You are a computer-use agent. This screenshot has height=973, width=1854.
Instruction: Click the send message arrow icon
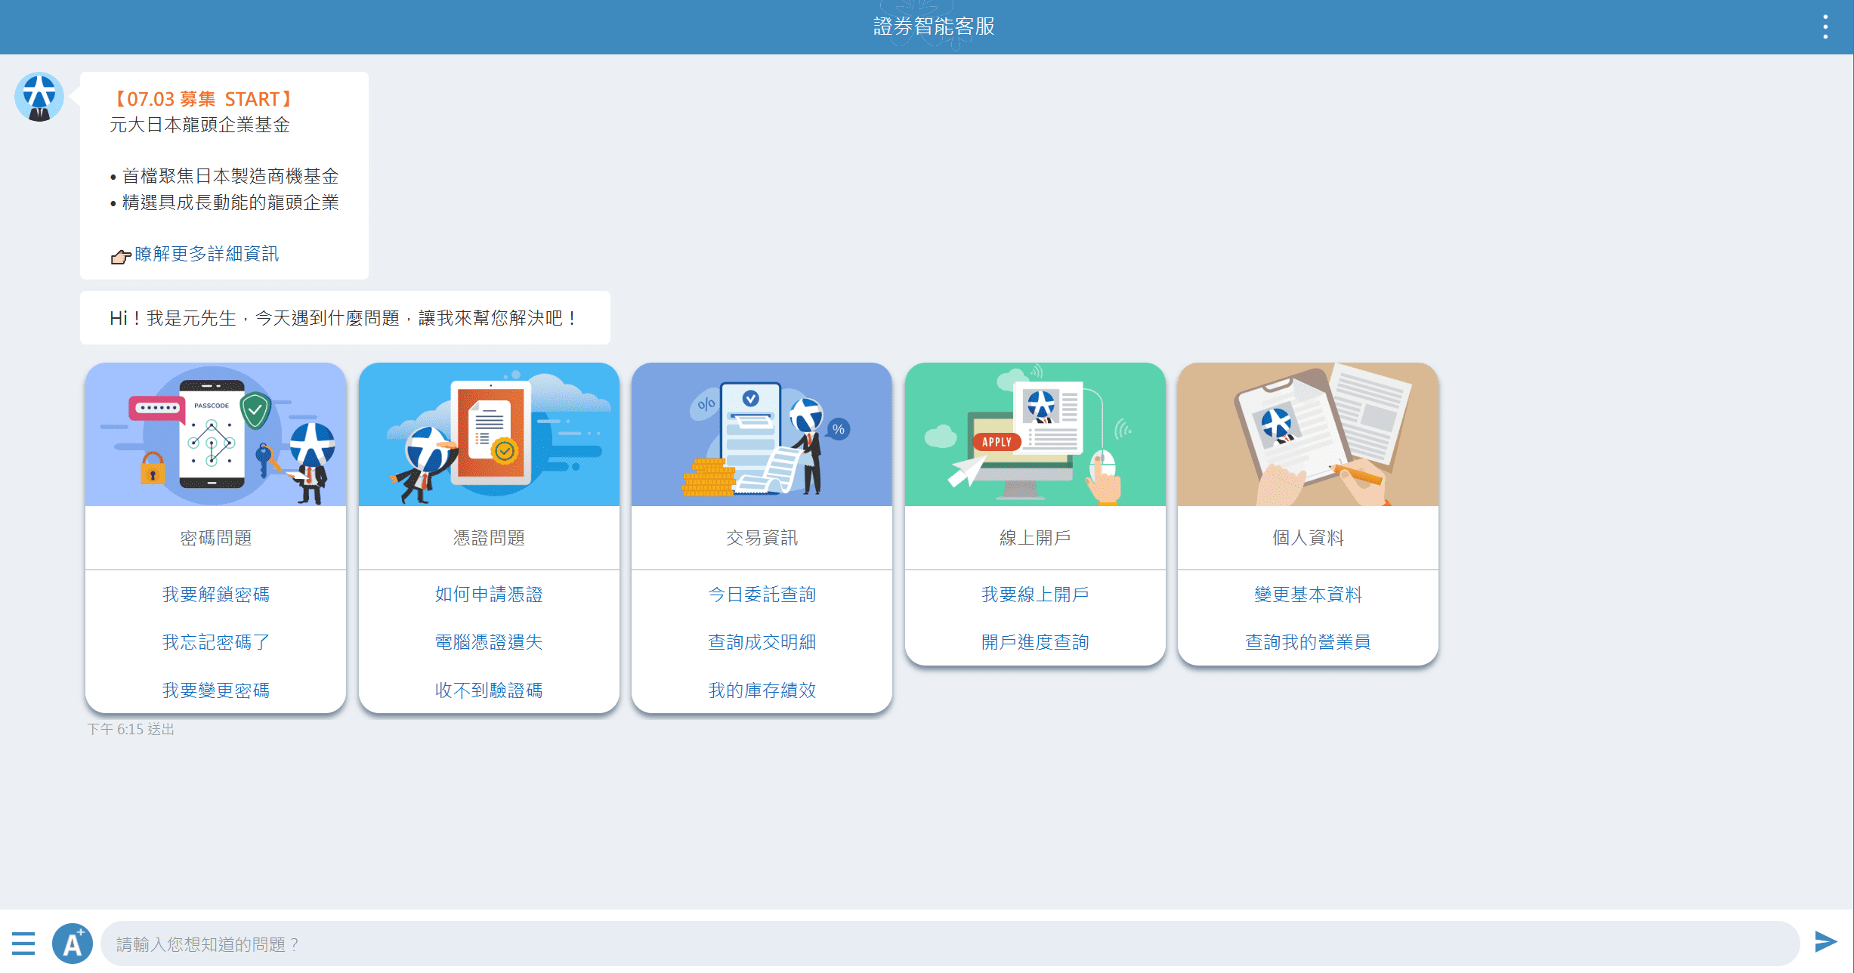click(x=1825, y=941)
